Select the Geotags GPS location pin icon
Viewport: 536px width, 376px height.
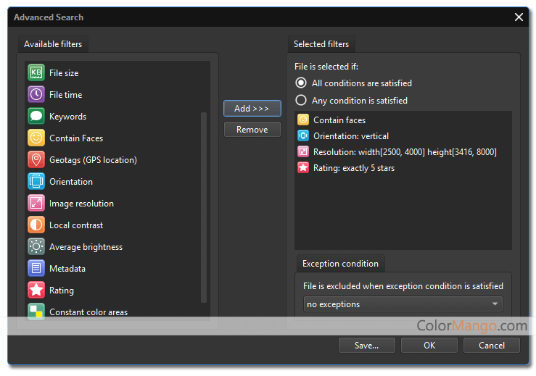point(36,160)
